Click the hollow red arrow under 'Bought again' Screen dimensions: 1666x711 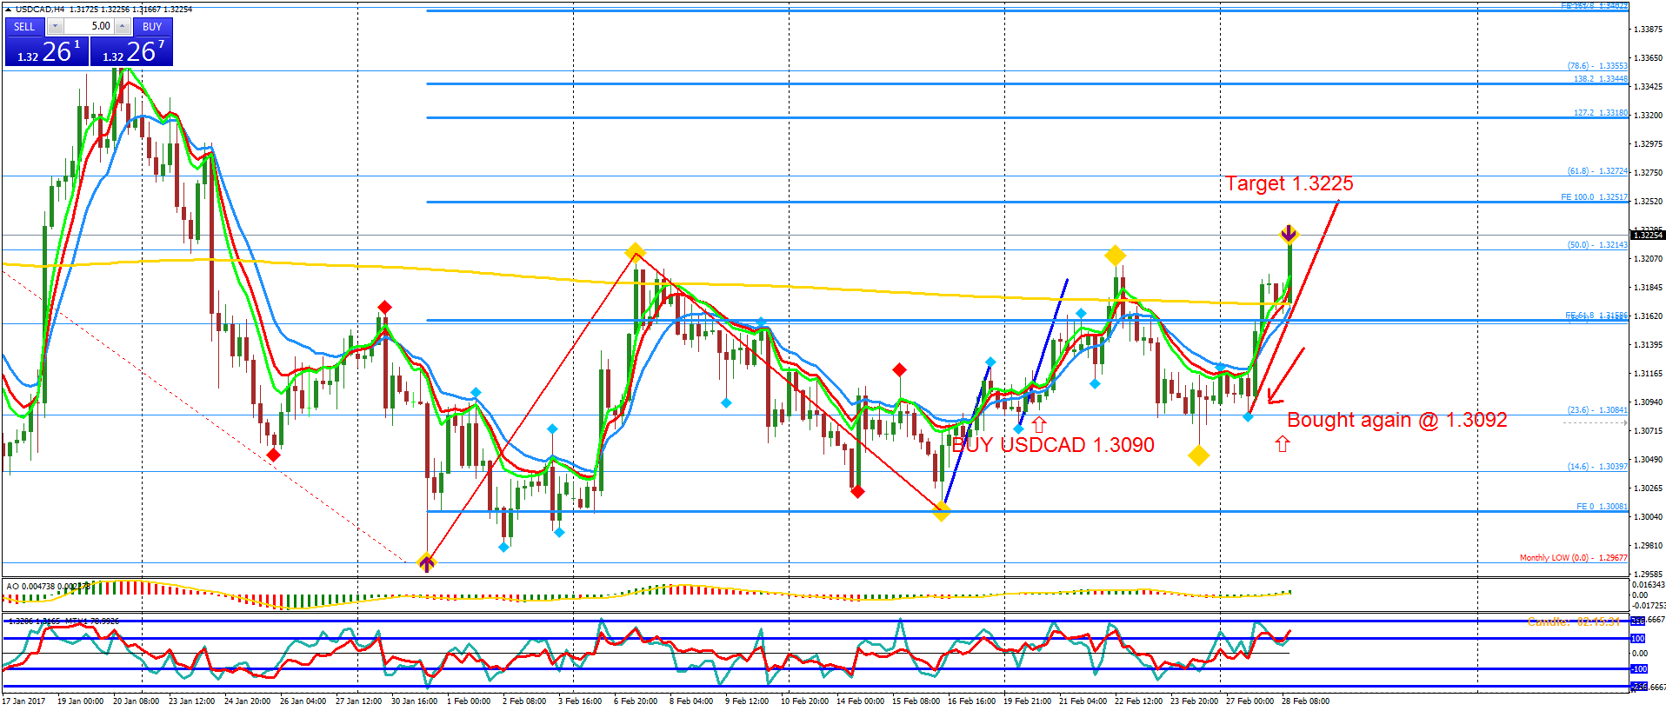click(x=1282, y=443)
